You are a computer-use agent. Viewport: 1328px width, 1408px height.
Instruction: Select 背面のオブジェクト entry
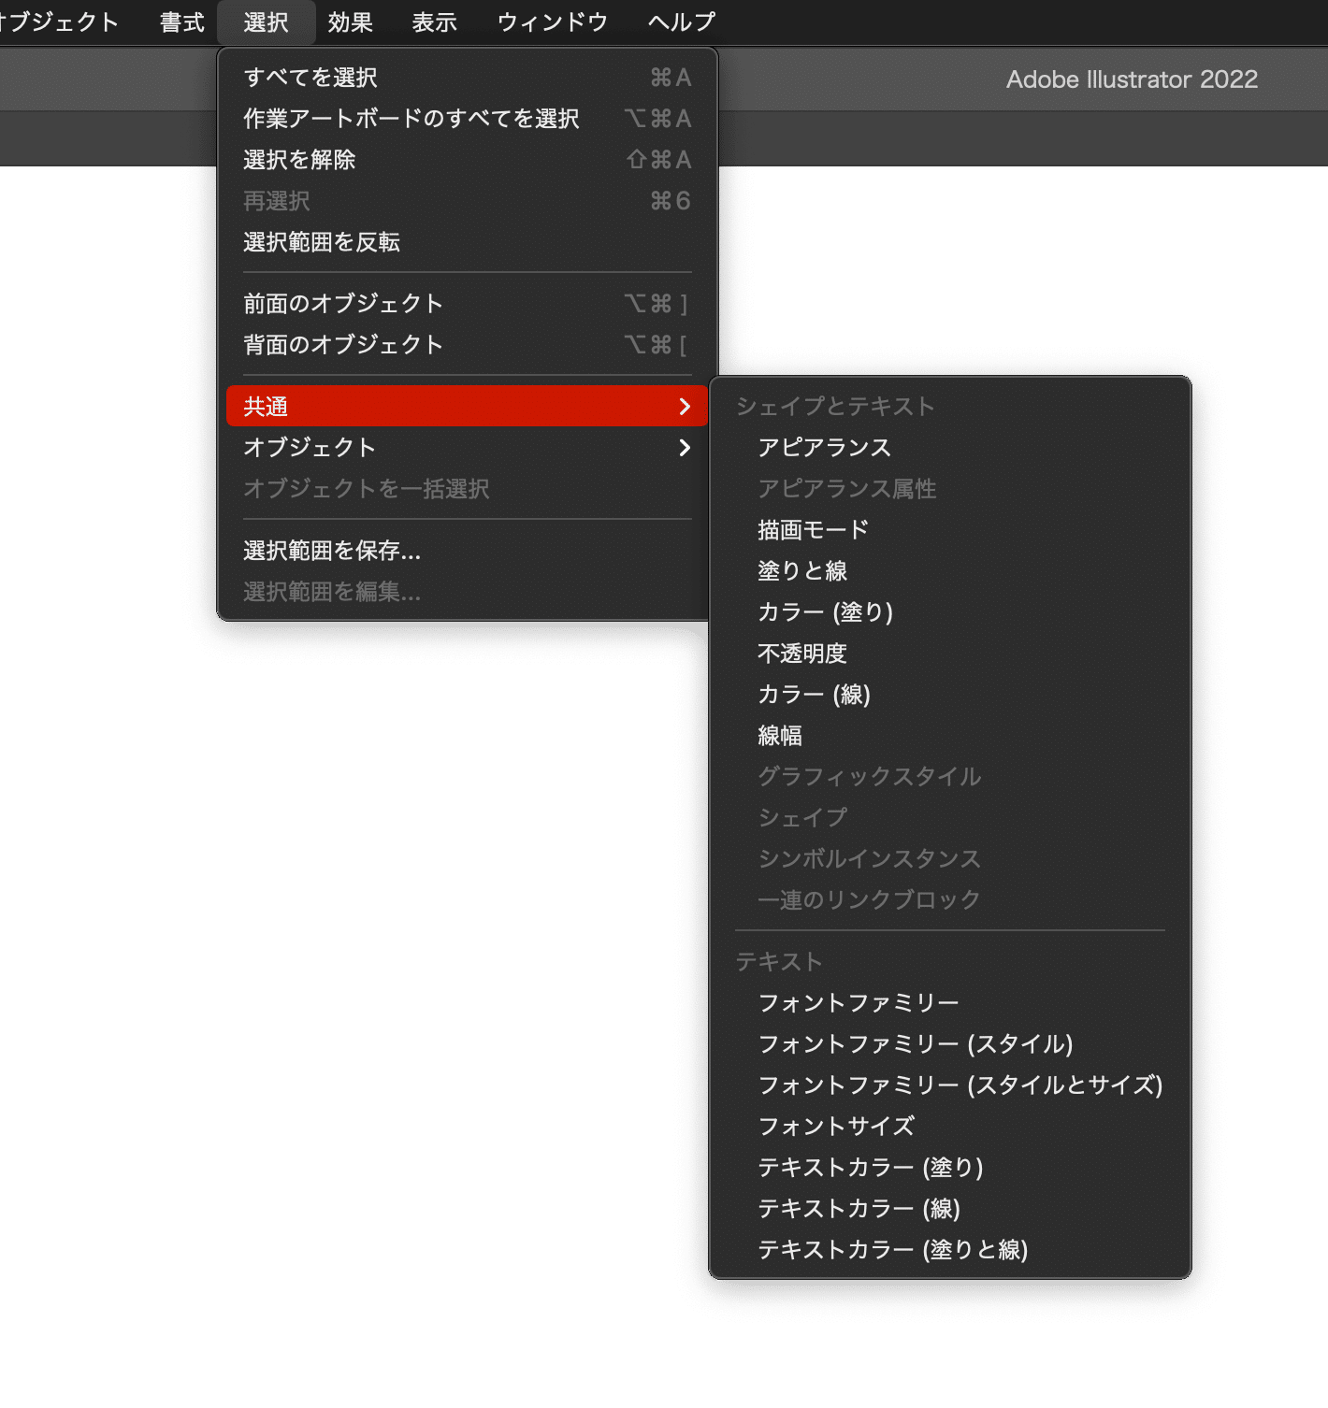[x=467, y=345]
